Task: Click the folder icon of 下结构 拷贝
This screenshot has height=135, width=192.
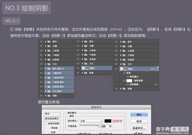Action: (49, 82)
